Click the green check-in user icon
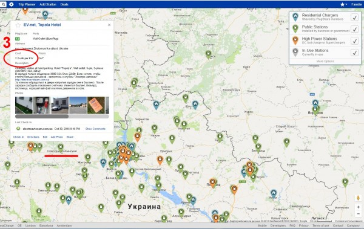Screen dimensions: 364x229 18,128
